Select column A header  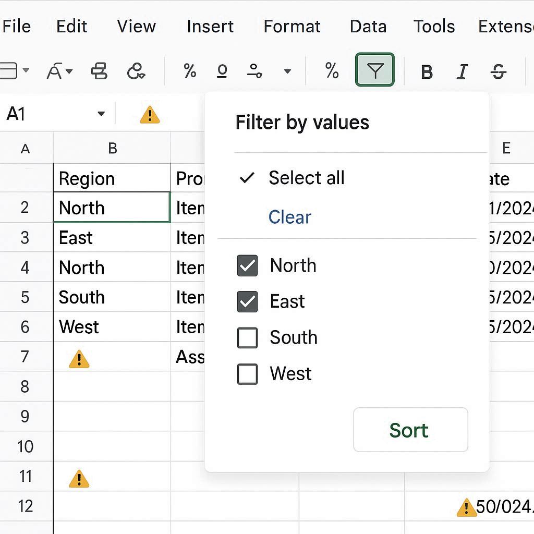pos(26,149)
